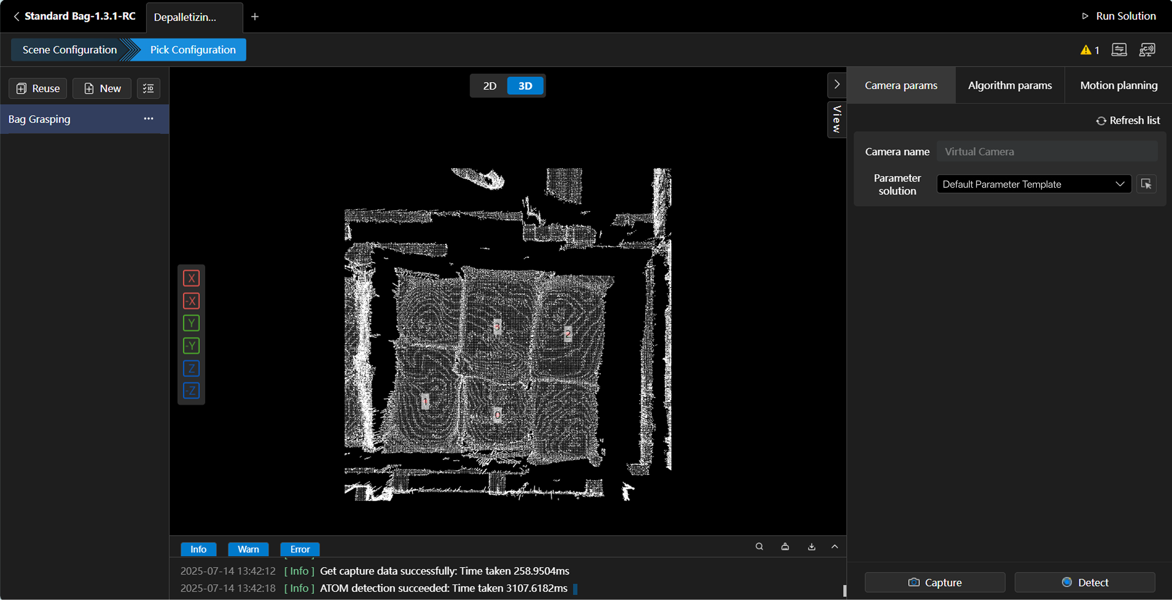Clear the log with the eraser icon
Image resolution: width=1172 pixels, height=600 pixels.
tap(785, 546)
